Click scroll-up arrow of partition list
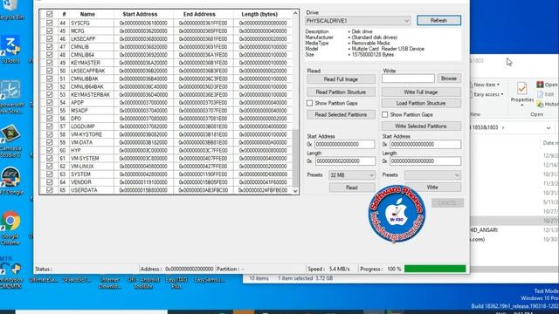559x314 pixels. (295, 13)
